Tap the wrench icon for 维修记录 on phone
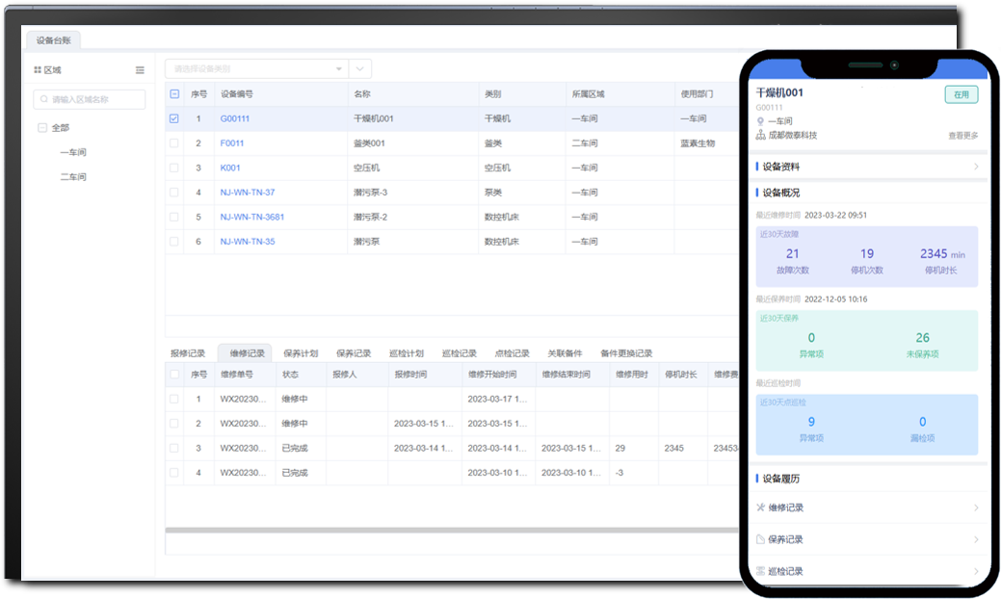Viewport: 1001px width, 599px height. tap(760, 508)
